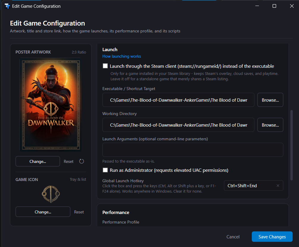
Task: Click the Performance section heading
Action: [x=116, y=213]
